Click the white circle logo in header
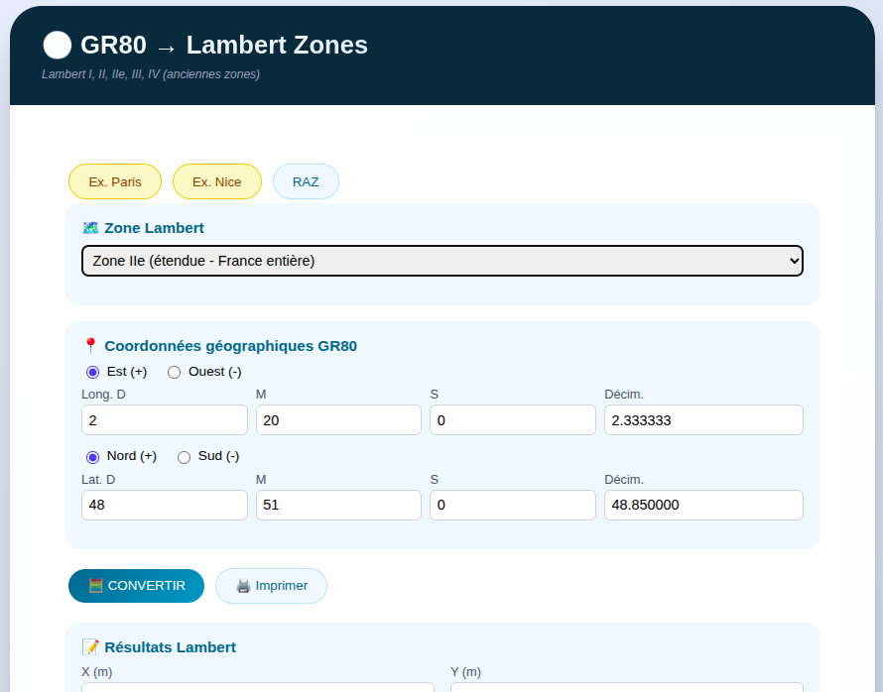The width and height of the screenshot is (883, 692). pyautogui.click(x=58, y=45)
